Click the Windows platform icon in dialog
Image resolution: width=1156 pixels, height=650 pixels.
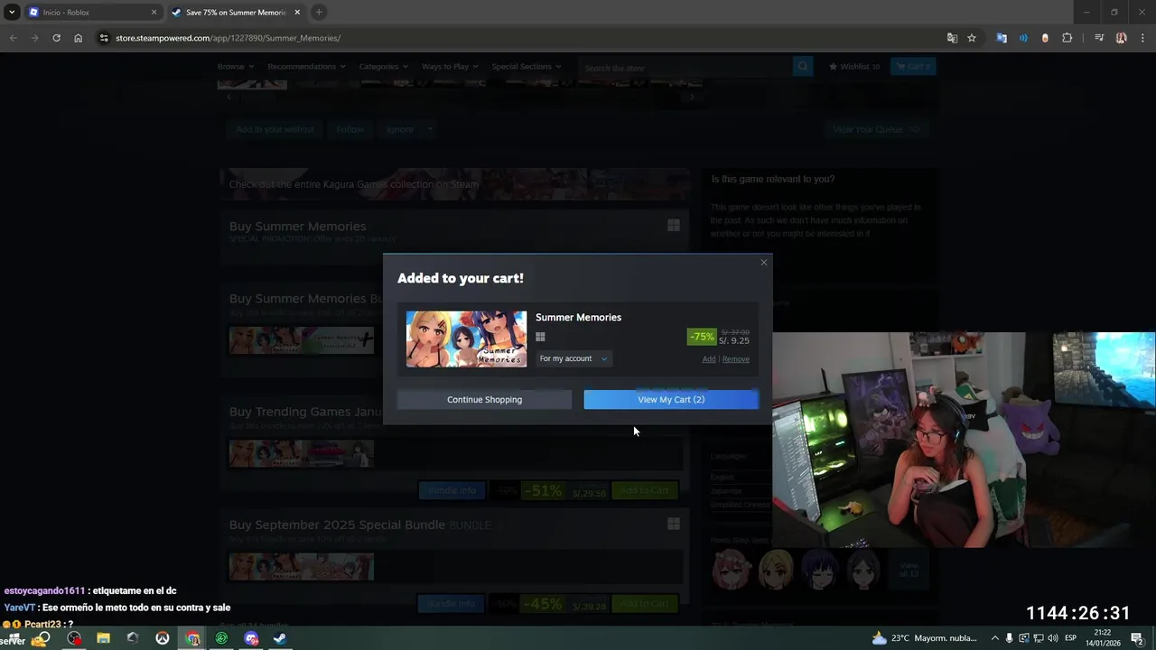tap(540, 337)
